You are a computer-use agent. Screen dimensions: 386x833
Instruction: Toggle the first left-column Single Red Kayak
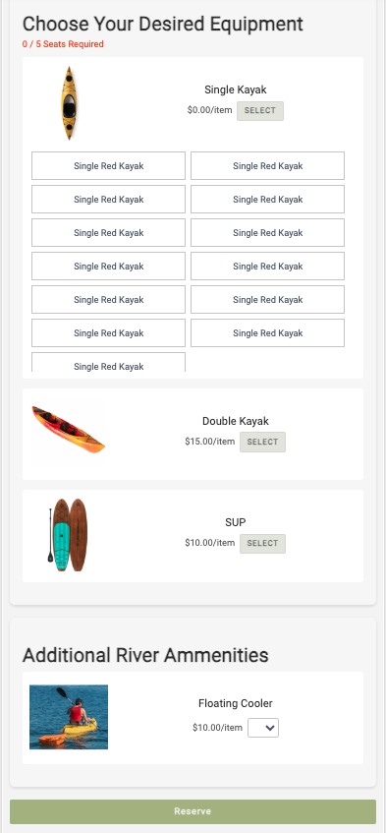109,166
